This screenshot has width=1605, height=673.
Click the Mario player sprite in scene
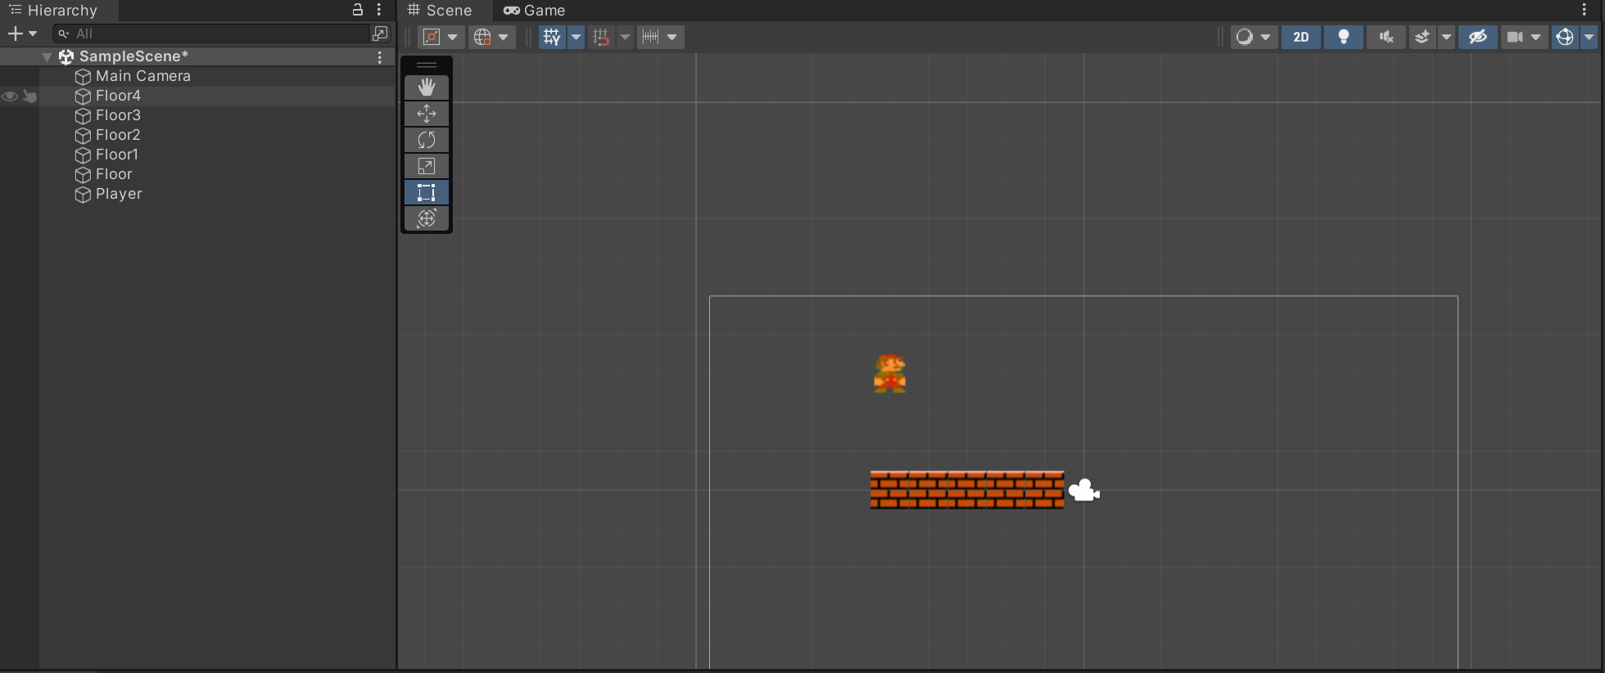(890, 374)
